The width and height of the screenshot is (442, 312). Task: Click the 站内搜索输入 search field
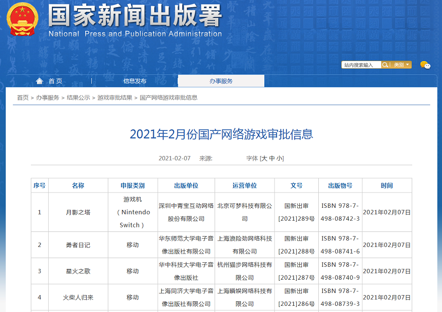(x=361, y=65)
